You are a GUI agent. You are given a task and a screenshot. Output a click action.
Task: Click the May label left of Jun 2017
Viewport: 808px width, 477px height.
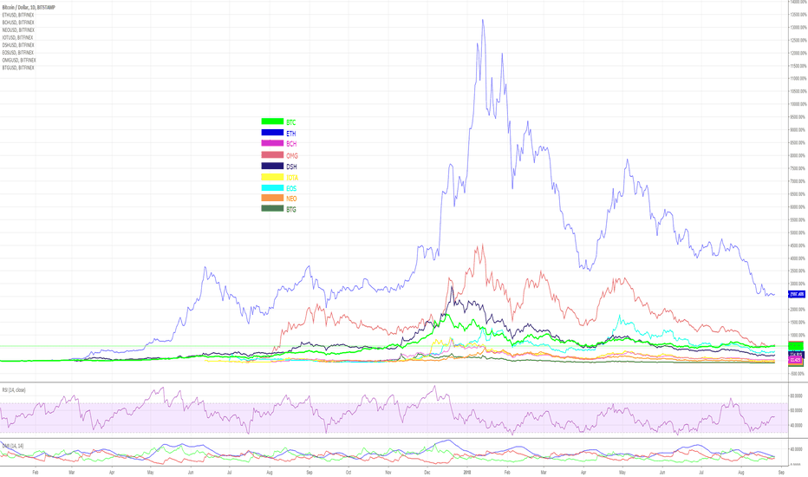[151, 473]
